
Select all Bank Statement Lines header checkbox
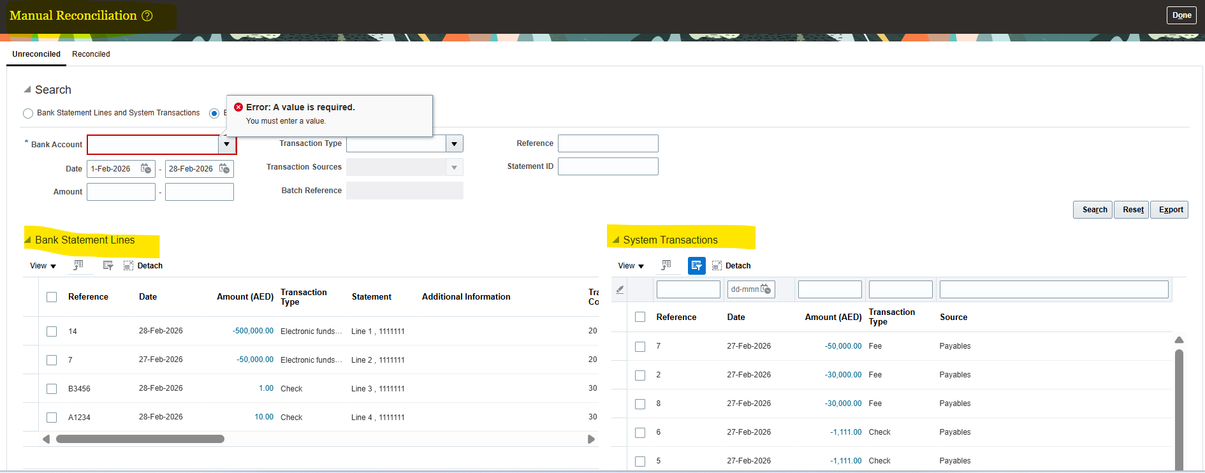point(52,297)
